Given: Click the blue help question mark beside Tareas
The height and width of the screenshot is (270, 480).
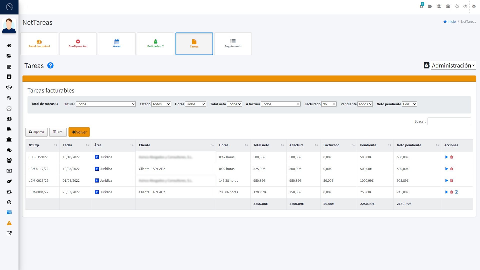Looking at the screenshot, I should click(x=50, y=65).
